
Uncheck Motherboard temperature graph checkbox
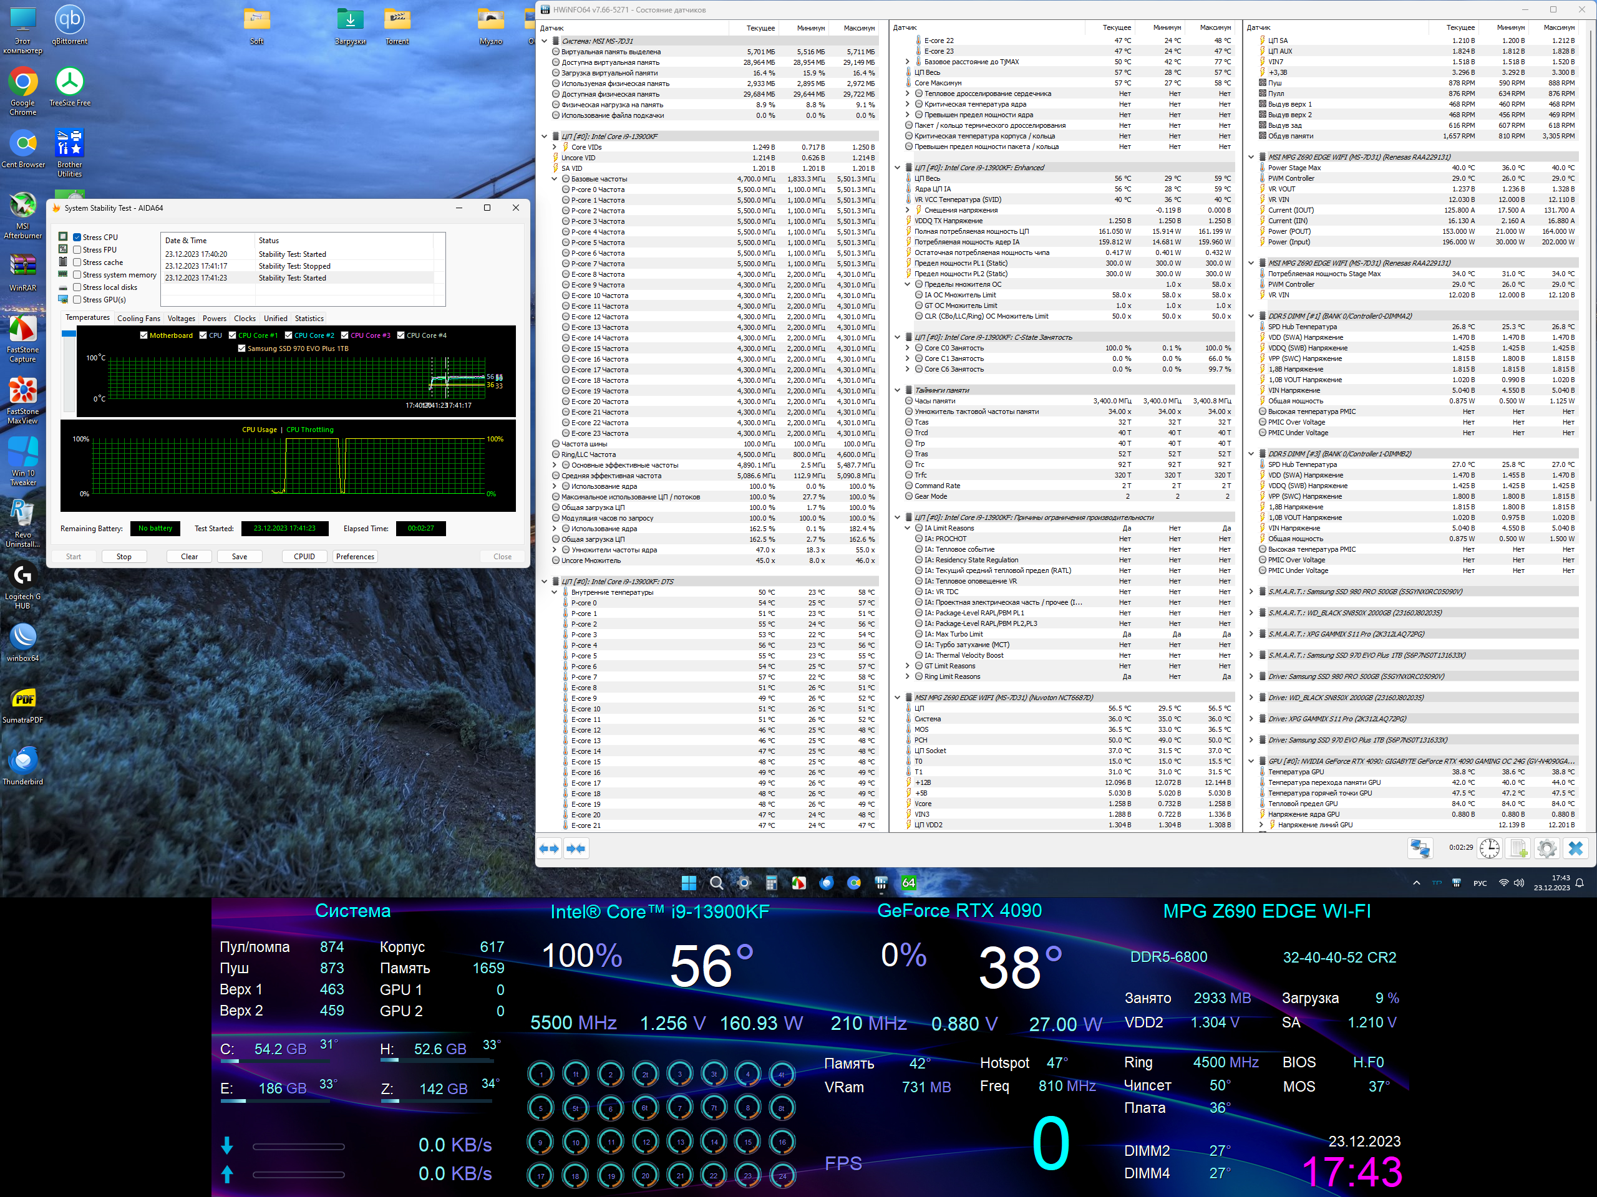143,335
